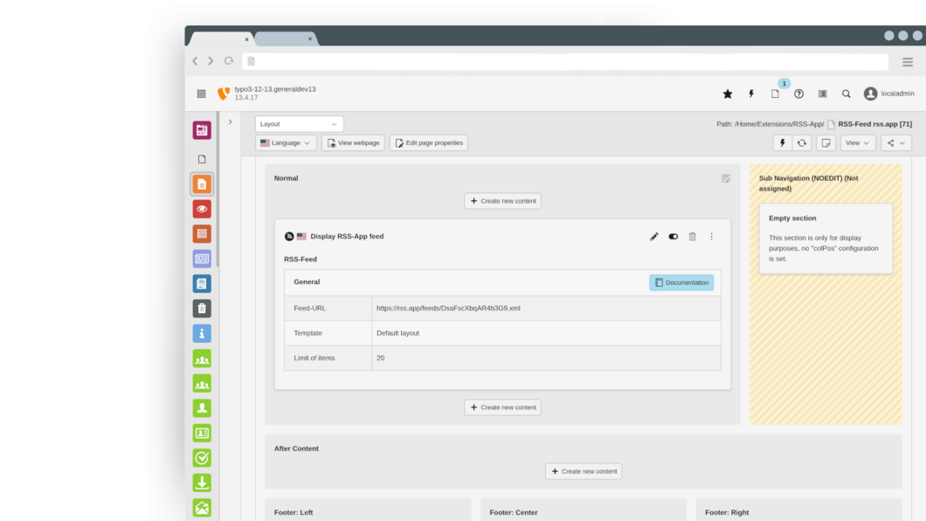Toggle visibility of the Display RSS-App feed element
This screenshot has height=521, width=926.
tap(673, 236)
